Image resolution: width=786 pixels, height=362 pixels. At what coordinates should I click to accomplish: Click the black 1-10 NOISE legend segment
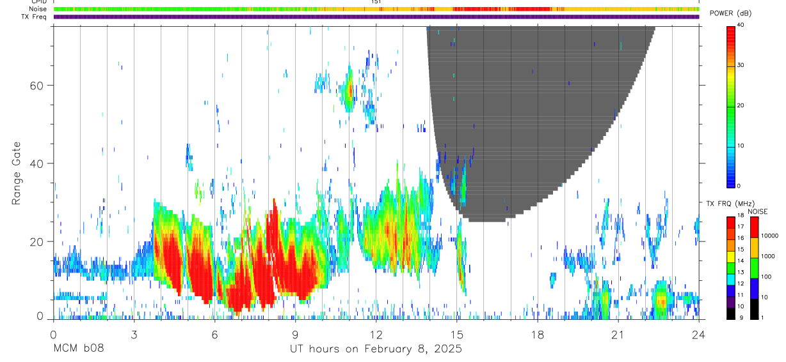755,309
